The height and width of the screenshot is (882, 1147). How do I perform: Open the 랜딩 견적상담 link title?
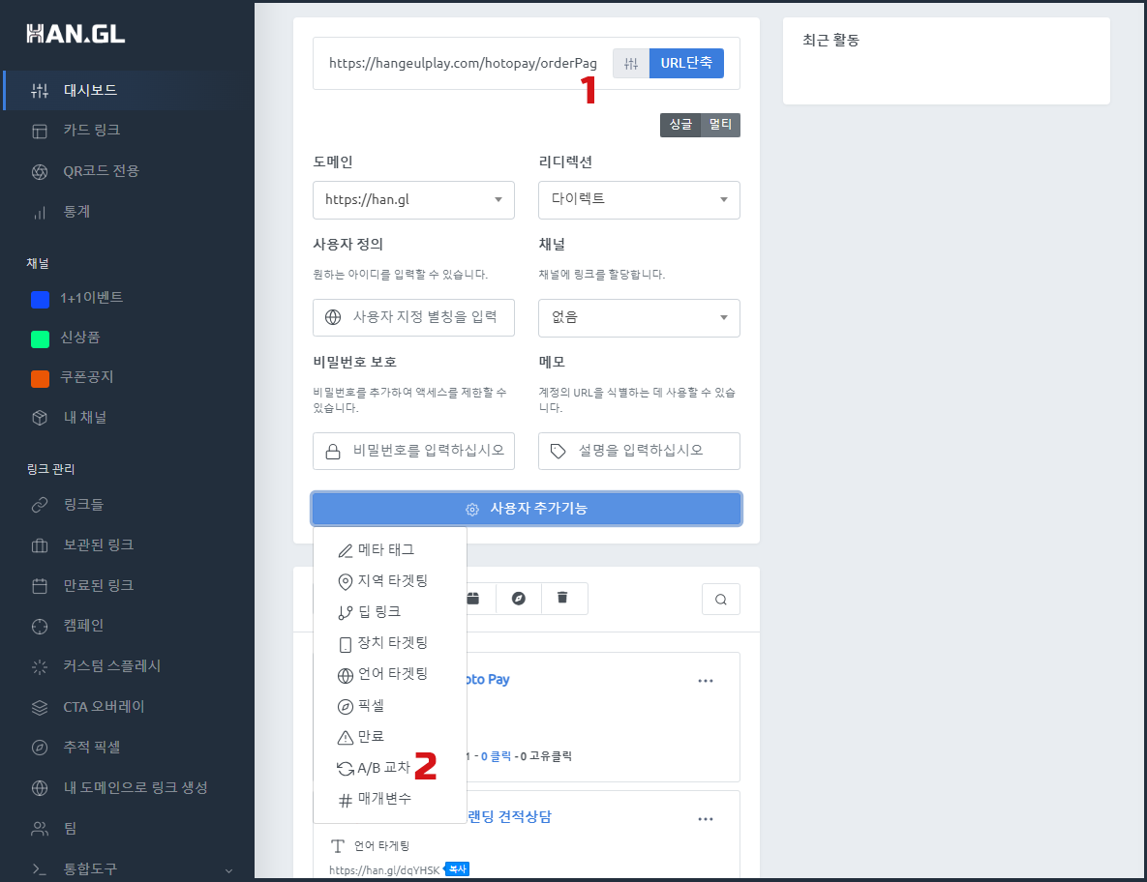[509, 817]
